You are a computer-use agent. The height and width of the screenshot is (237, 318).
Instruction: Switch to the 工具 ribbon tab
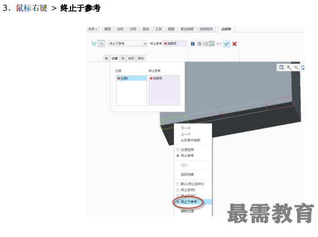coord(158,29)
